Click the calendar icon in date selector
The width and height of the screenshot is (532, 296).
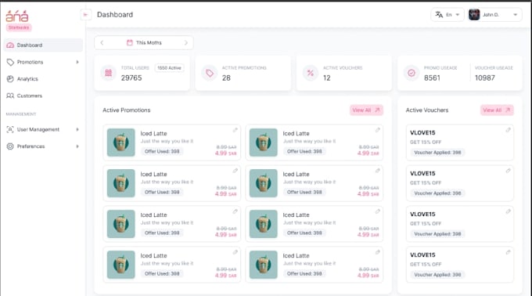click(x=130, y=43)
